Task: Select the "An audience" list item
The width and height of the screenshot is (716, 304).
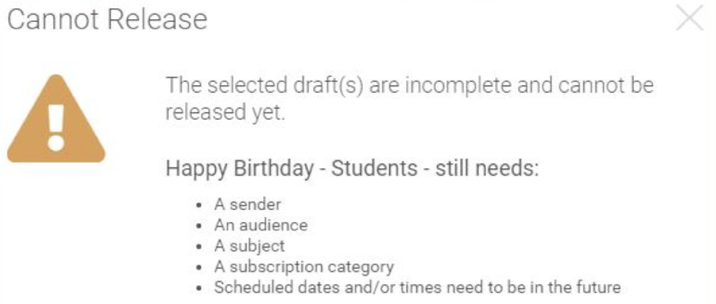Action: point(261,225)
